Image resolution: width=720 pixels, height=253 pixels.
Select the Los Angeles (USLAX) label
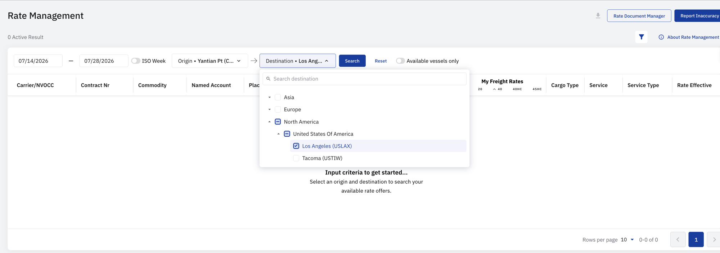click(x=327, y=146)
